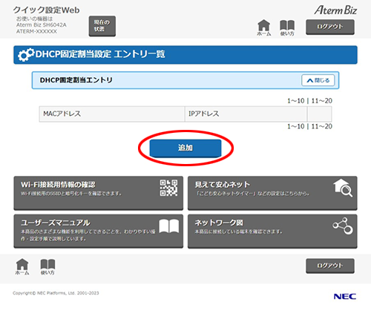Click the NEC logo in footer
This screenshot has height=331, width=371.
pos(345,296)
